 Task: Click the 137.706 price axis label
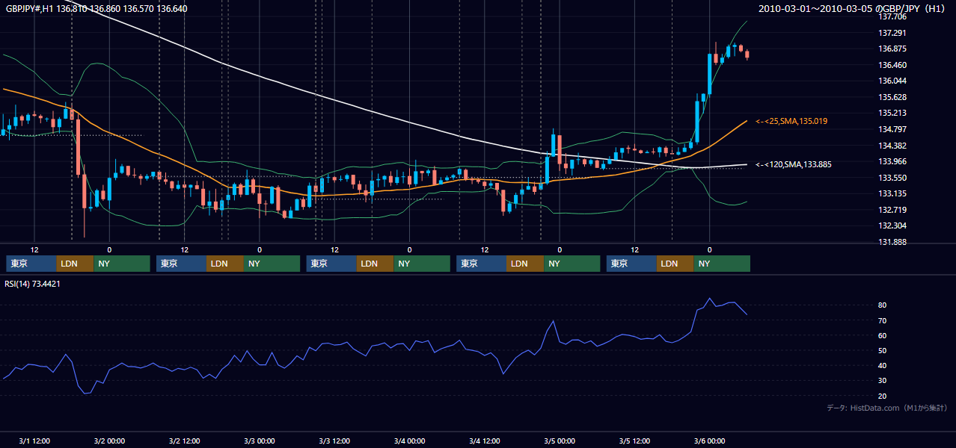[x=892, y=16]
